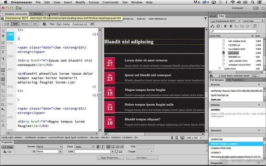Click the Preview in Browser globe icon
The image size is (266, 166).
point(44,24)
